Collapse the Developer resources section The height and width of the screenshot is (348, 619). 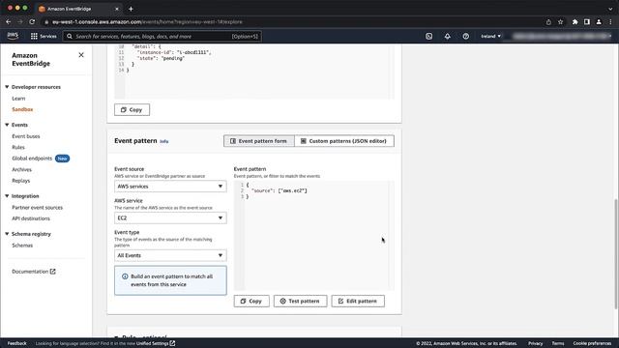7,87
